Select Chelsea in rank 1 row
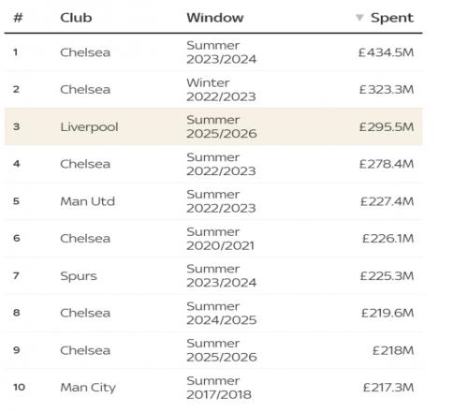This screenshot has width=468, height=412. coord(85,52)
